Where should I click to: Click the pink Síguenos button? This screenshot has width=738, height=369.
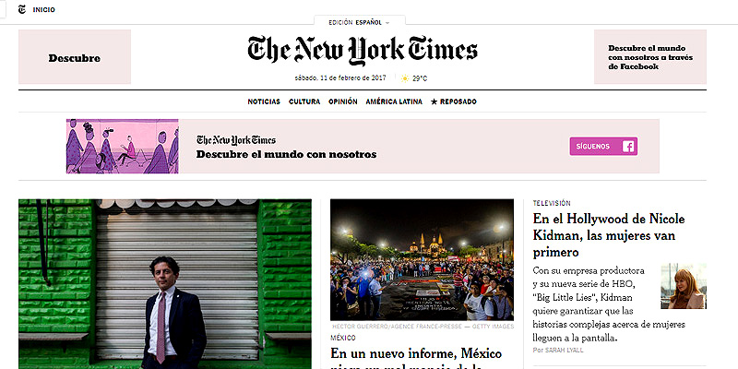click(x=603, y=147)
